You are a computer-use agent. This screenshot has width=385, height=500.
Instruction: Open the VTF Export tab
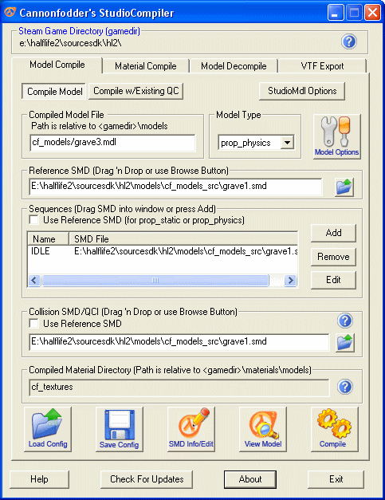click(322, 66)
